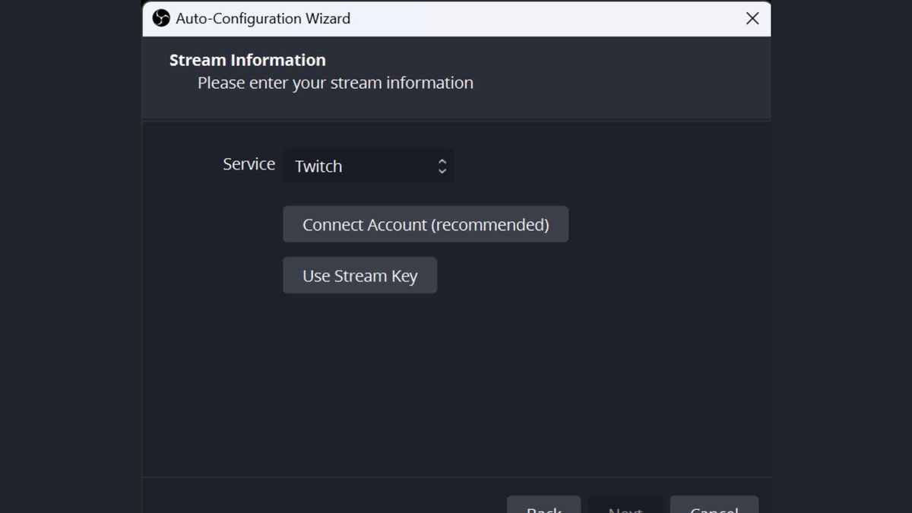The height and width of the screenshot is (513, 912).
Task: Click the Service label text
Action: tap(249, 163)
